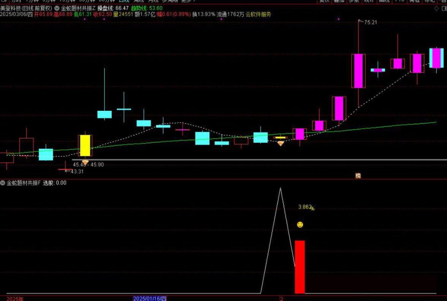This screenshot has height=301, width=447.
Task: Click the 3.862% yellow value label
Action: (306, 207)
